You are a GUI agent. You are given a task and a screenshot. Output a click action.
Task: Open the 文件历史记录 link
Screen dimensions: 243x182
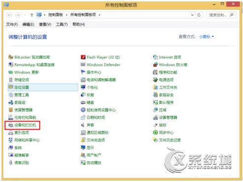(x=170, y=140)
